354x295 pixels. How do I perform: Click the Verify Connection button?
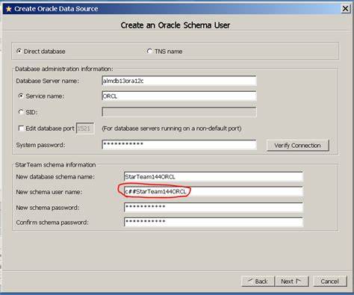(x=297, y=146)
